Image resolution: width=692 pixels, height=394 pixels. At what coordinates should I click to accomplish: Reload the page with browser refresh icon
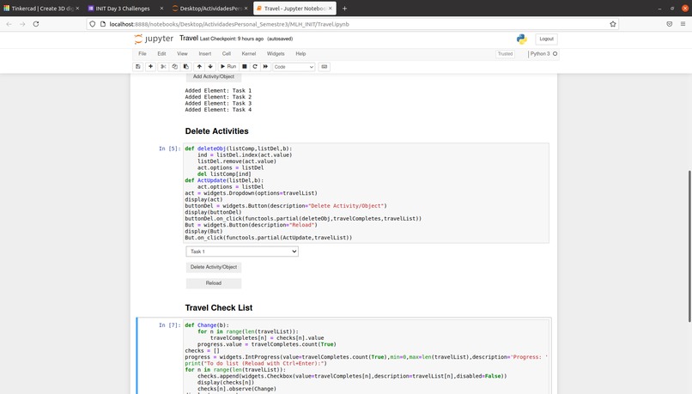[x=36, y=24]
